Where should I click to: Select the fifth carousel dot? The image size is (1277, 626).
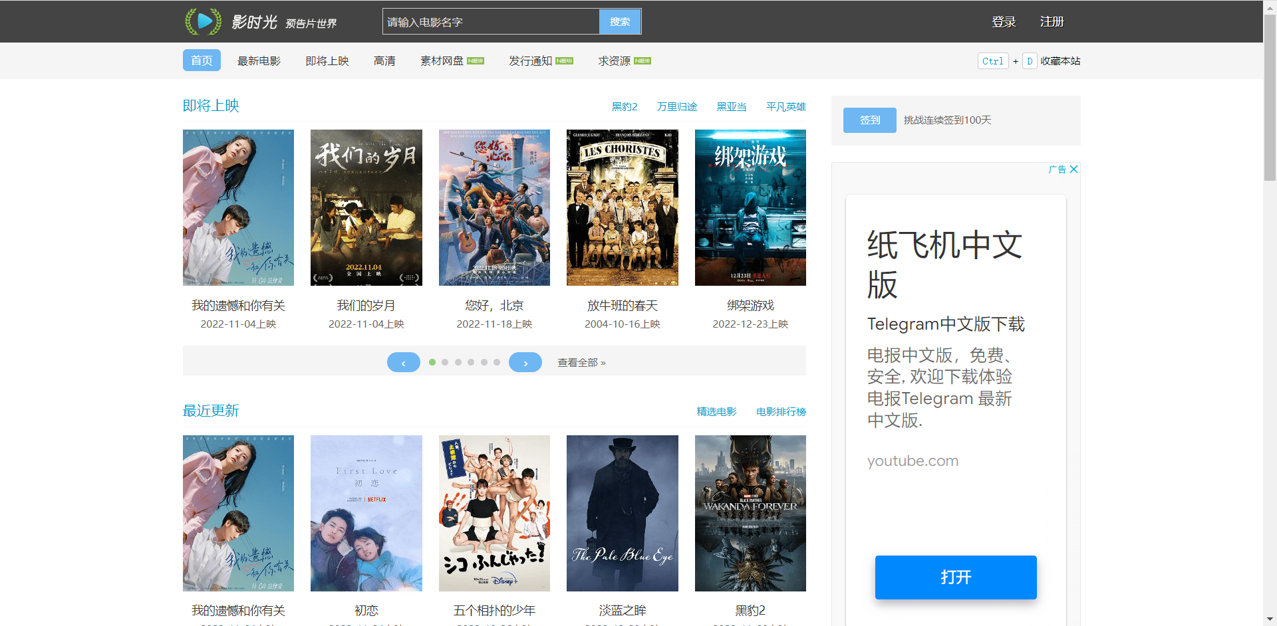484,362
